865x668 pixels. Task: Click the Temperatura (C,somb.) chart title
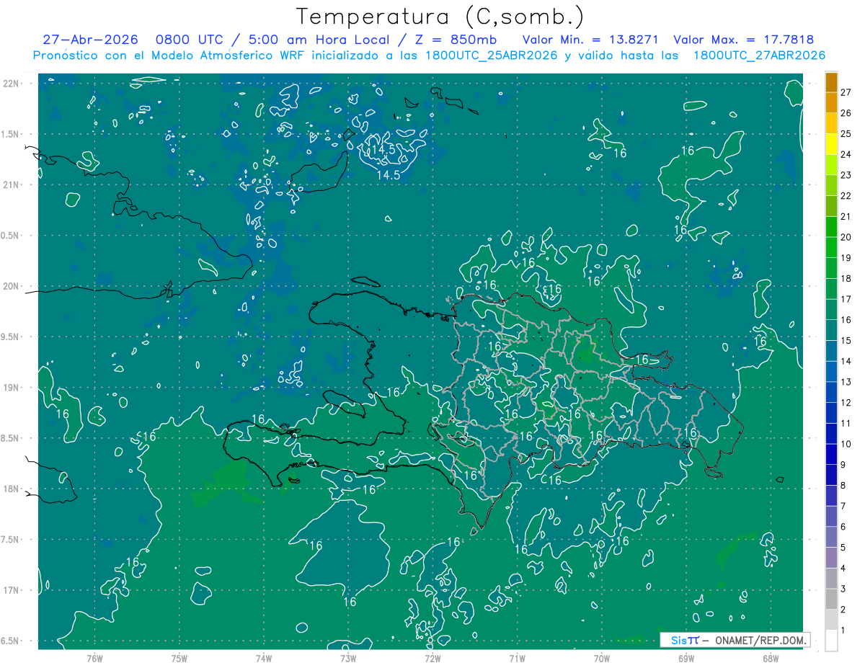point(440,17)
